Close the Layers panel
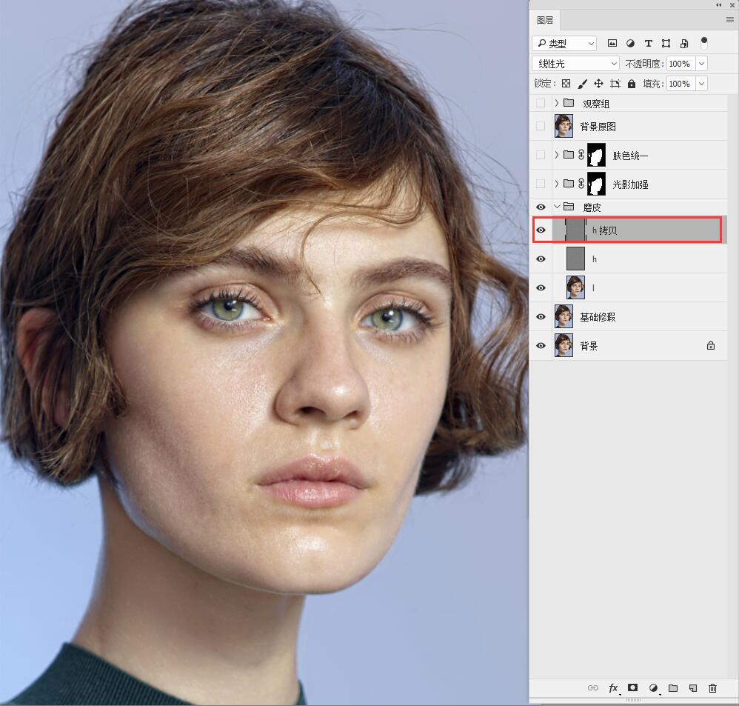This screenshot has height=706, width=739. click(732, 4)
